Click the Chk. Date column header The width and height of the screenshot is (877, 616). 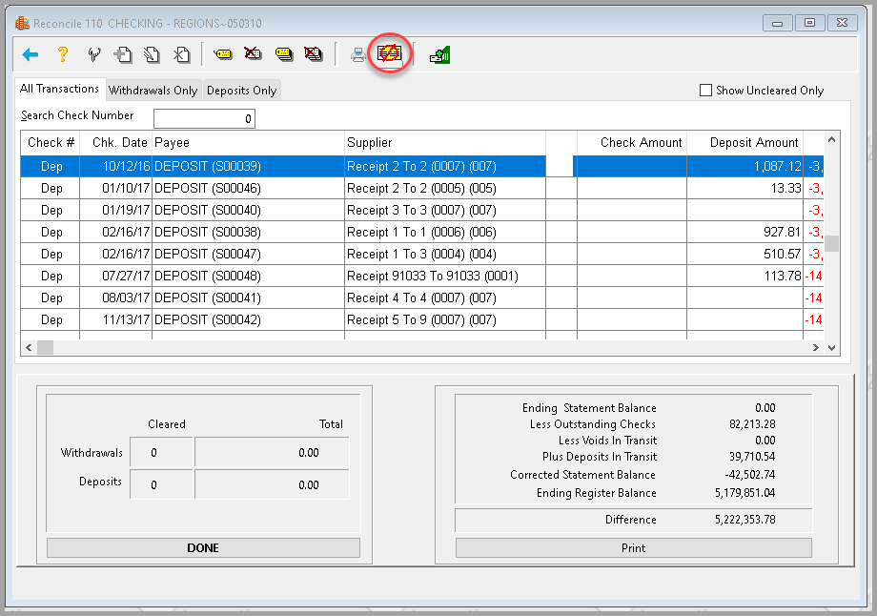(115, 143)
